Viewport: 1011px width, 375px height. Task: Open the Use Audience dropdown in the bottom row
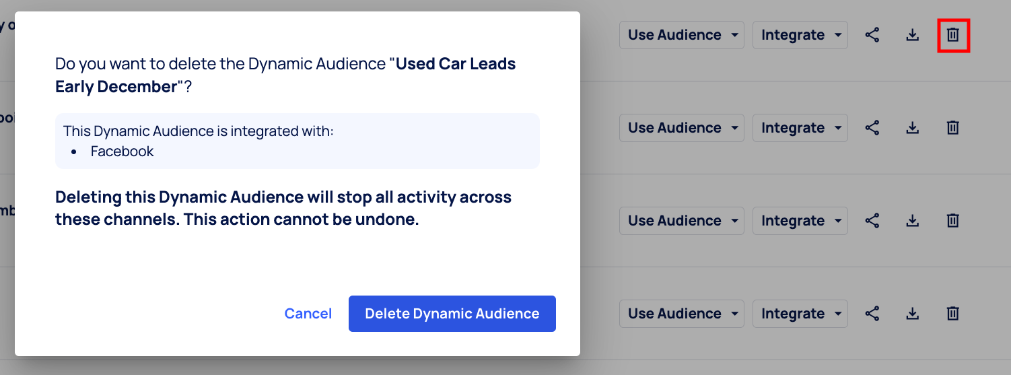681,314
